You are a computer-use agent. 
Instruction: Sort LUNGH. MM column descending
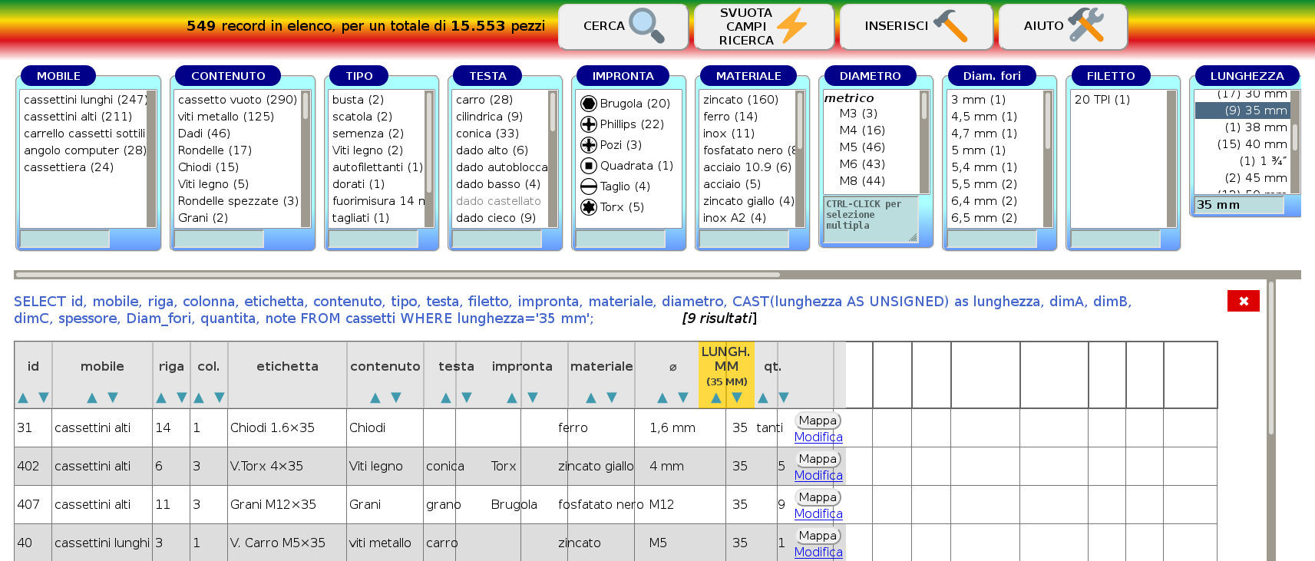pos(737,398)
